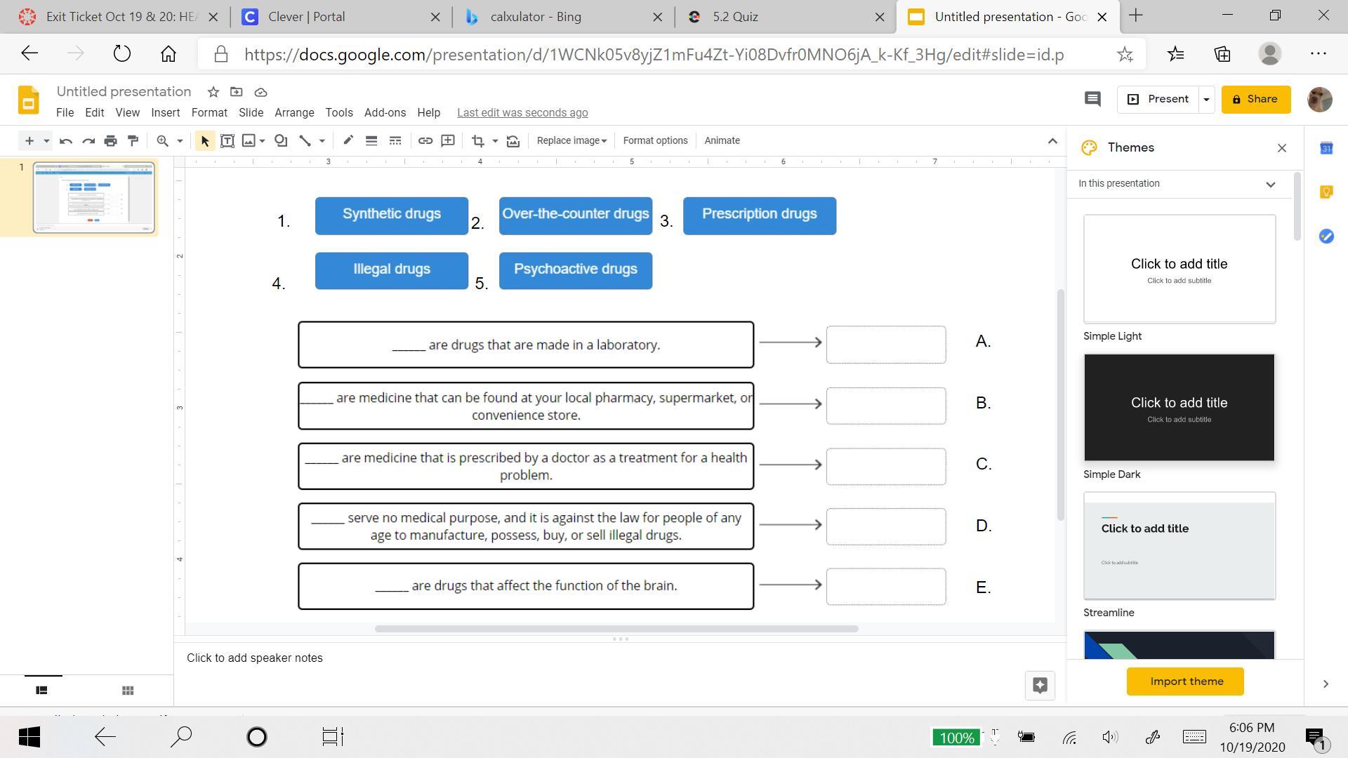Select the crop image tool
The image size is (1348, 758).
(x=478, y=141)
